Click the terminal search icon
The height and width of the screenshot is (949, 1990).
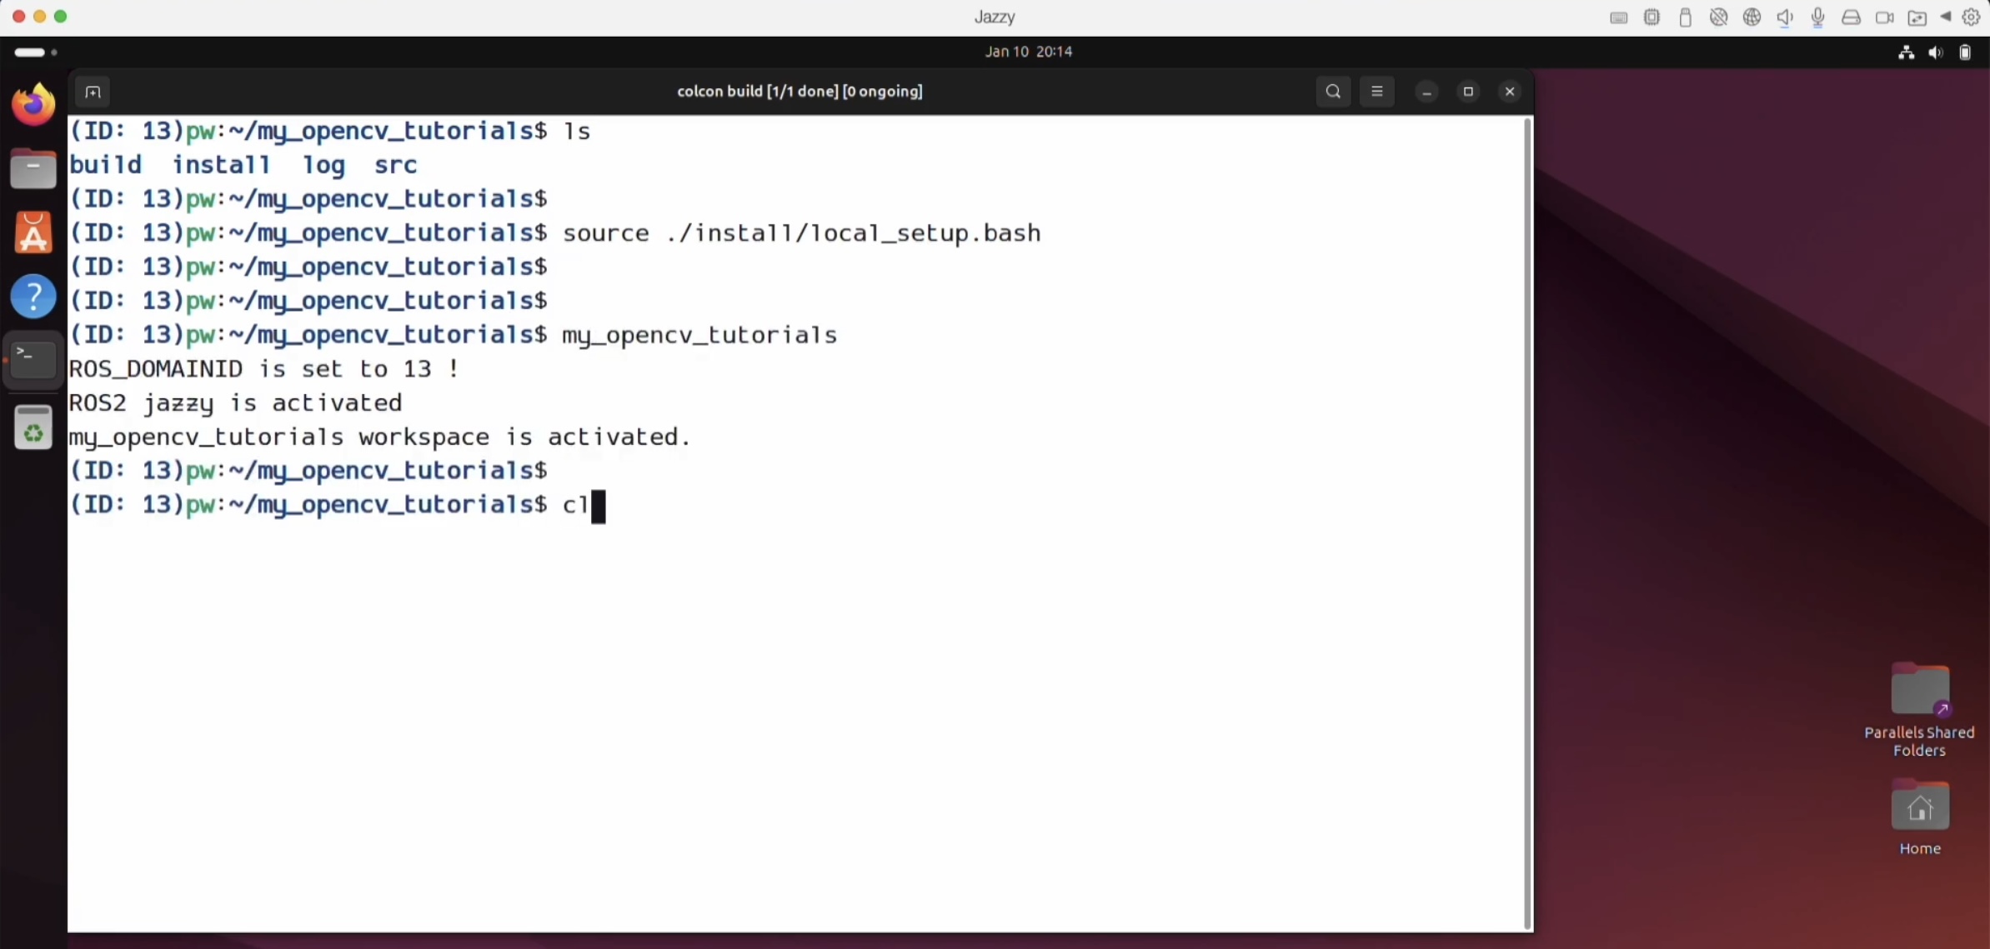[1333, 92]
